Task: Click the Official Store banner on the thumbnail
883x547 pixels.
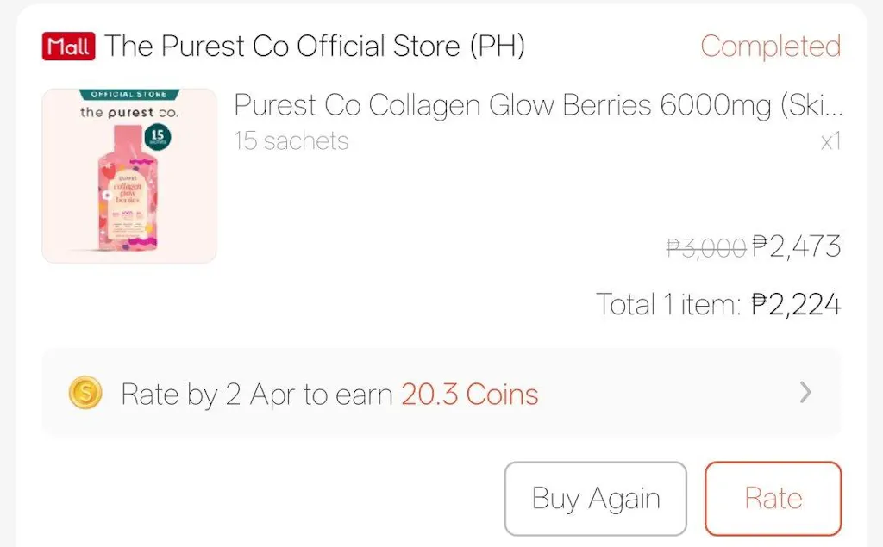Action: tap(129, 94)
